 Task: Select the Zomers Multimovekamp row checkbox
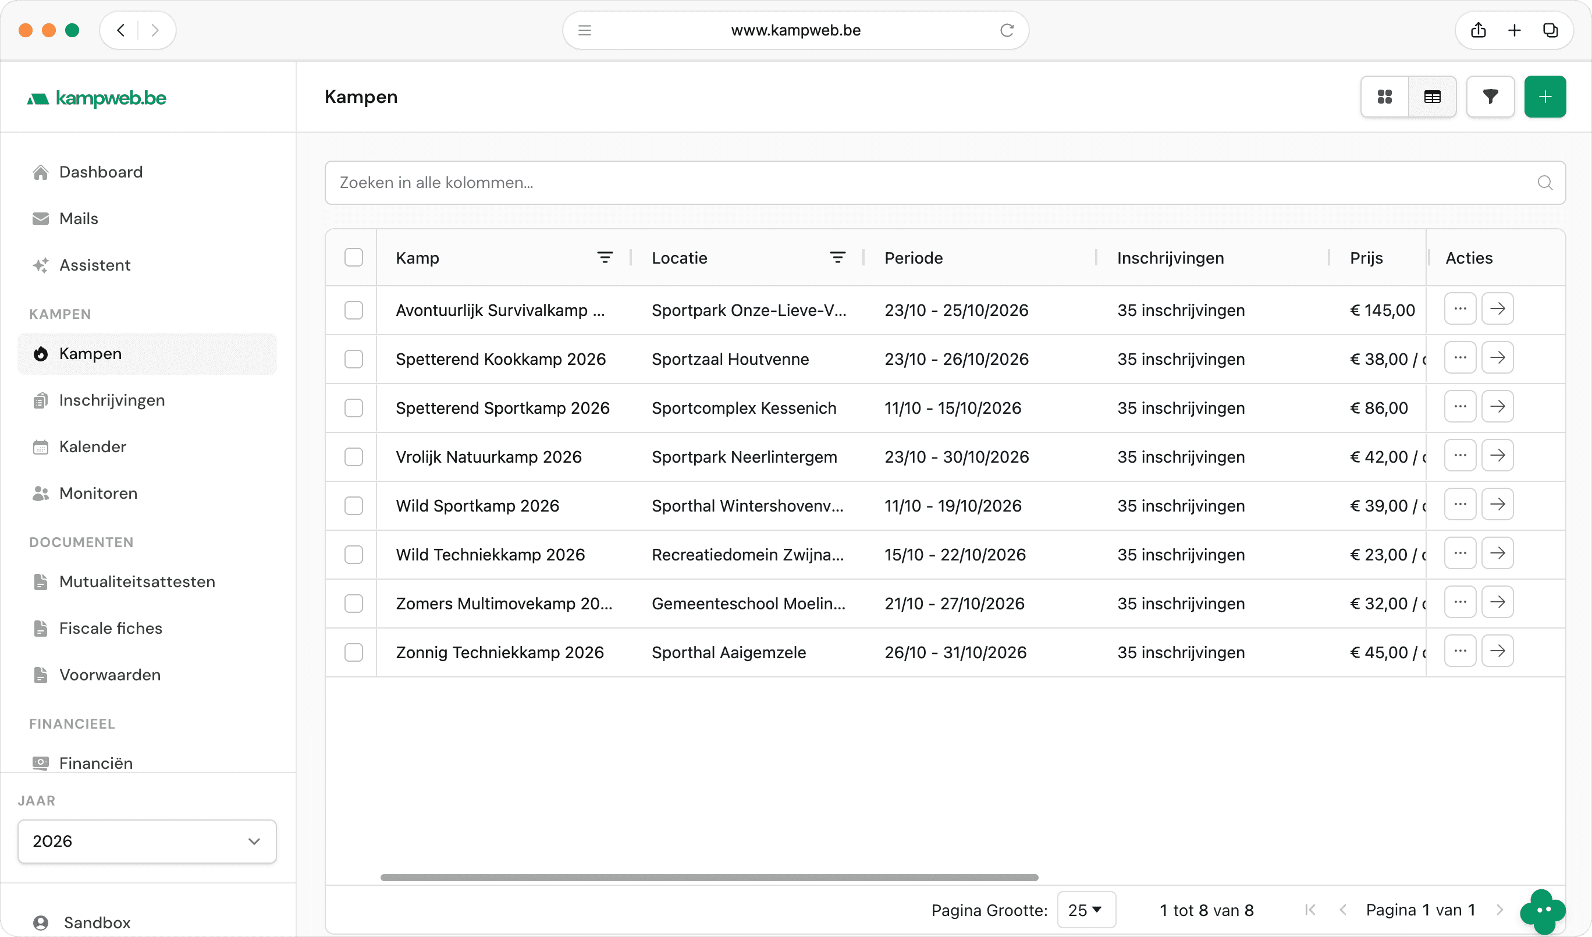pos(354,604)
